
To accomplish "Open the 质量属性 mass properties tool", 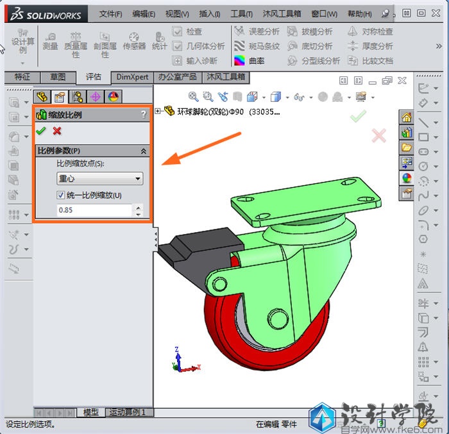I will click(x=76, y=42).
